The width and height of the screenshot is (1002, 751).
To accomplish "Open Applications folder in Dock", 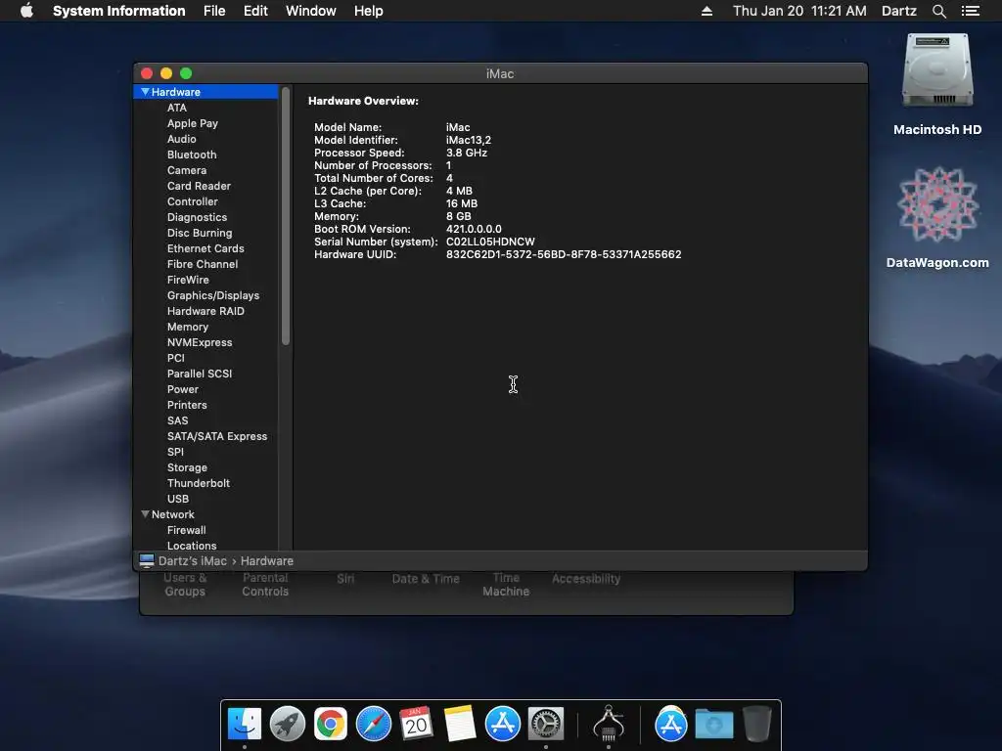I will point(671,724).
